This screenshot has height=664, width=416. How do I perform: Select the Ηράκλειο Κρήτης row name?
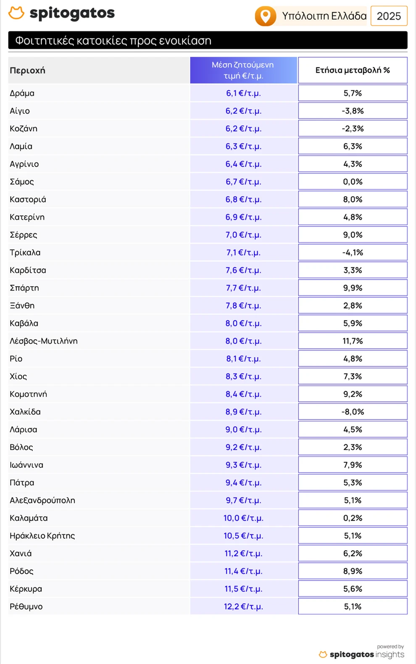coord(42,536)
